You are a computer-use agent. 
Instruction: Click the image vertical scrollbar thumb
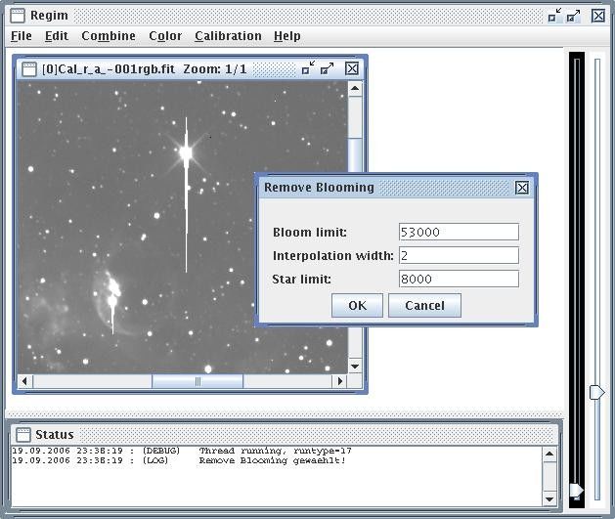pyautogui.click(x=355, y=154)
